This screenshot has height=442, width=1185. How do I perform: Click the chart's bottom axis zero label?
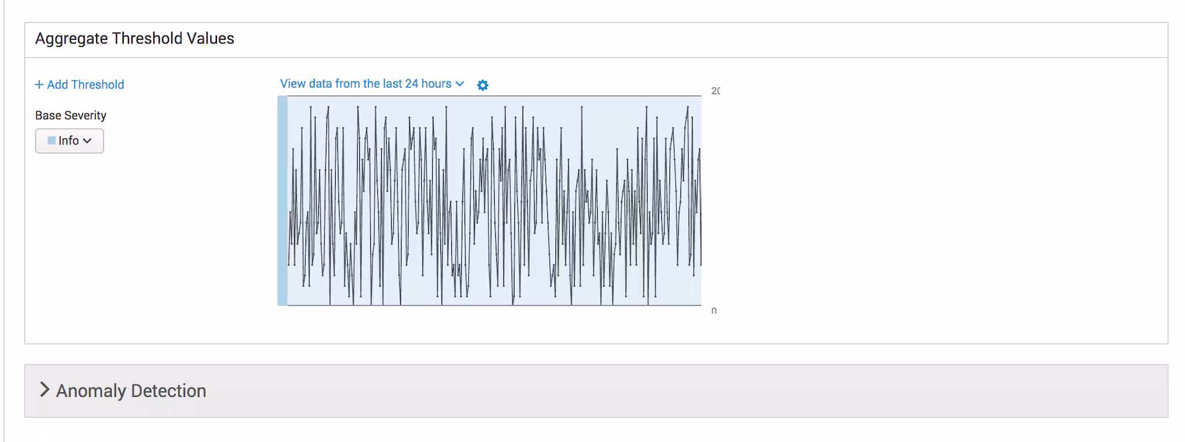coord(714,311)
